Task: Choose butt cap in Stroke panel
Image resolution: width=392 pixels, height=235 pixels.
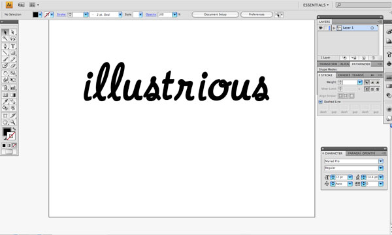Action: (x=367, y=82)
